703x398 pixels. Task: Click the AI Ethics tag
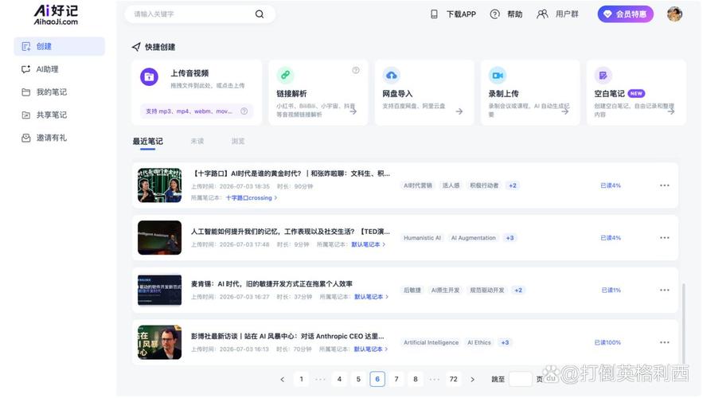click(x=479, y=342)
